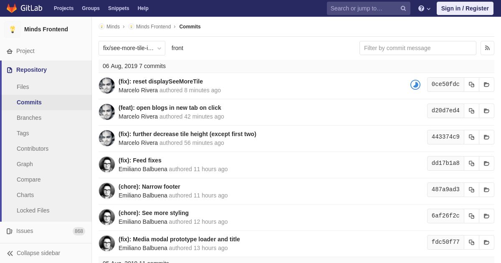
Task: Open Charts in sidebar
Action: click(25, 195)
